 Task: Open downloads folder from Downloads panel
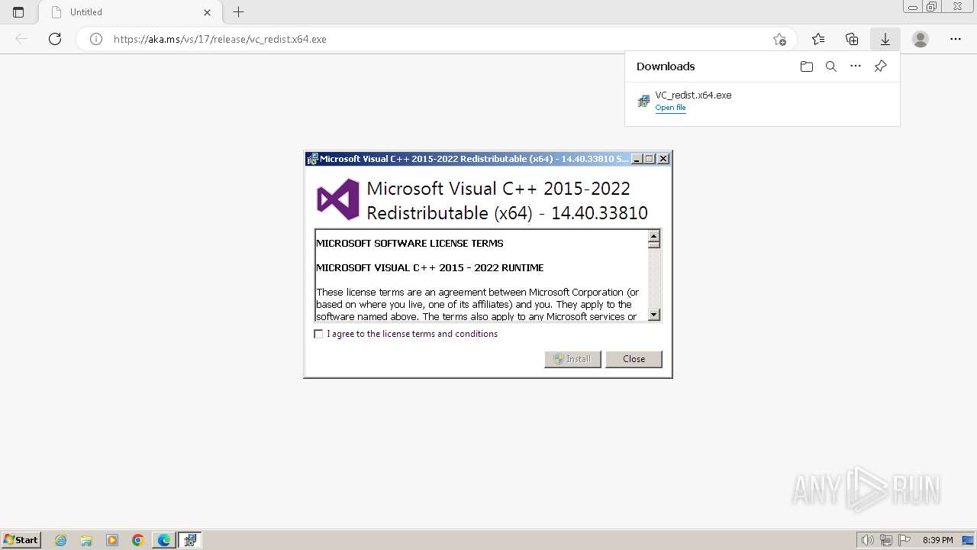tap(807, 66)
